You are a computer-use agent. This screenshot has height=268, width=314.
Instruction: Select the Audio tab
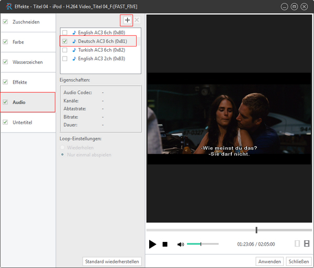(x=28, y=102)
